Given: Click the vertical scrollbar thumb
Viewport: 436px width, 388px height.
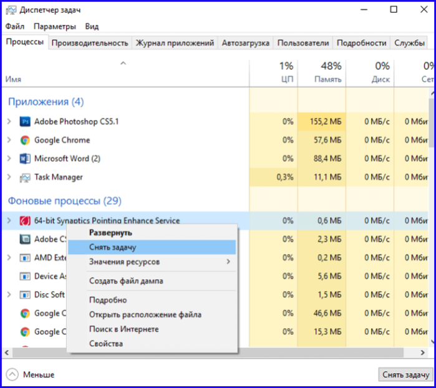Looking at the screenshot, I should click(432, 122).
